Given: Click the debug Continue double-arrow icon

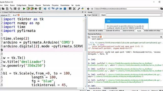Looking at the screenshot, I should click(x=61, y=9).
